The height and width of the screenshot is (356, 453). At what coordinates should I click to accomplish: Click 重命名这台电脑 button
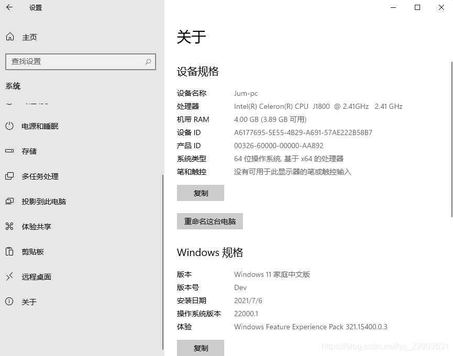[210, 221]
